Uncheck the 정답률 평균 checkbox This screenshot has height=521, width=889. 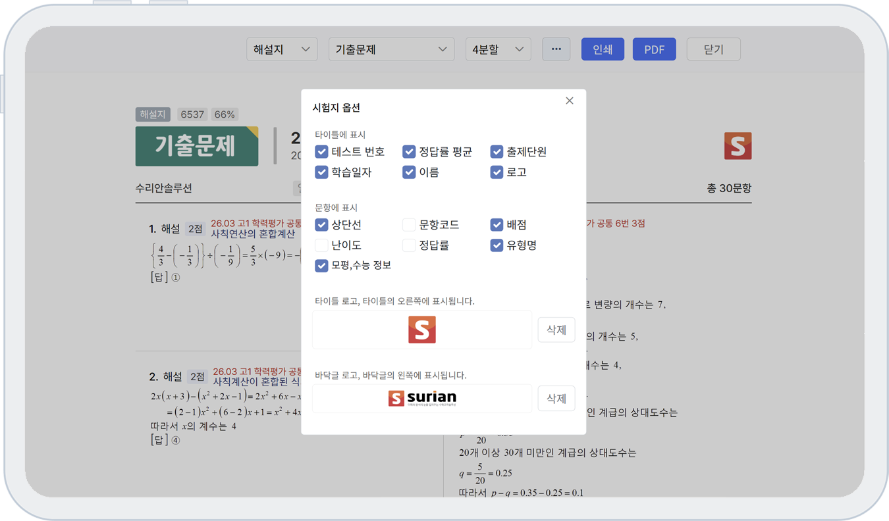[x=409, y=152]
